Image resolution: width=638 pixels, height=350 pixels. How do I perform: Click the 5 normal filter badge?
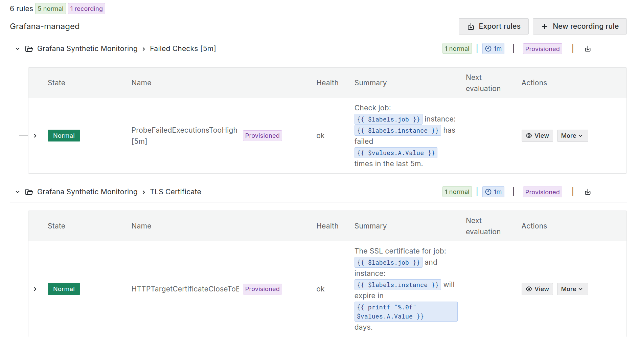click(50, 9)
